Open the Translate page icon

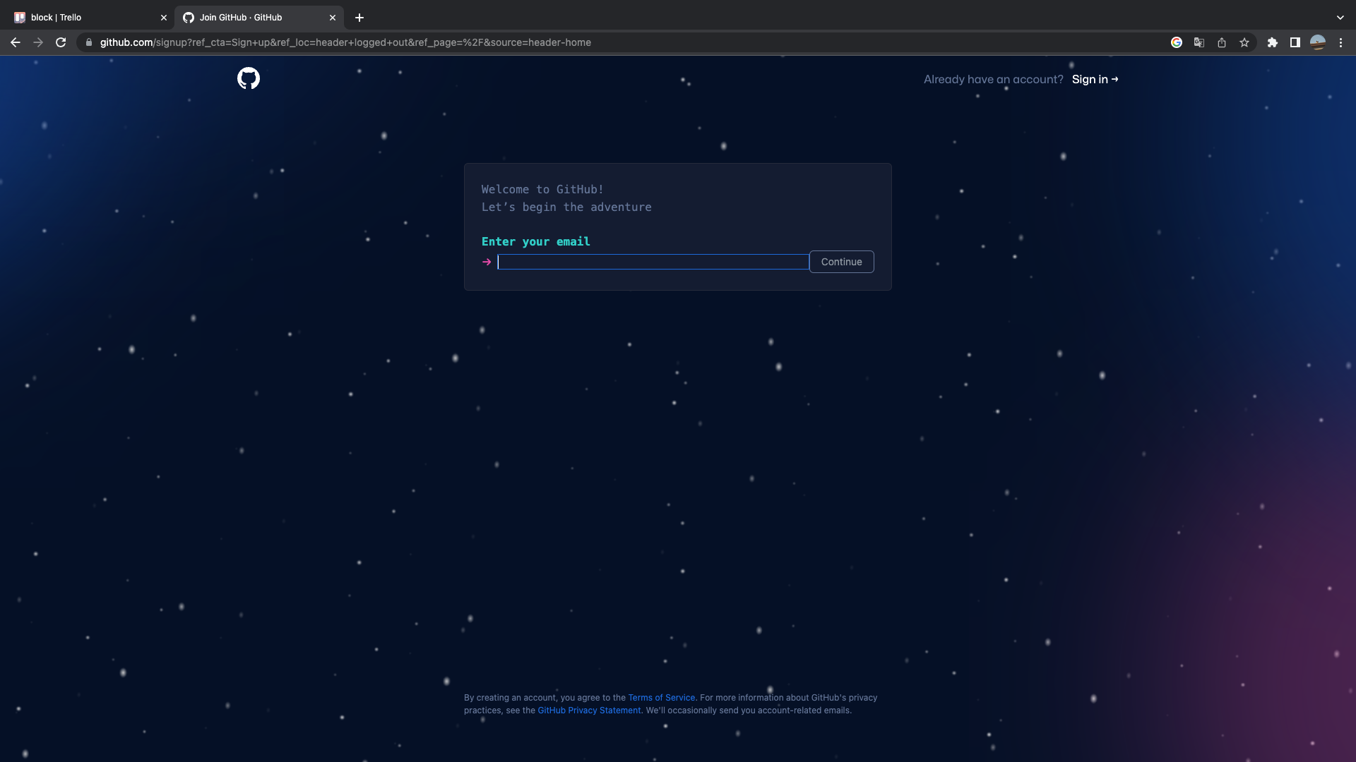click(1199, 42)
